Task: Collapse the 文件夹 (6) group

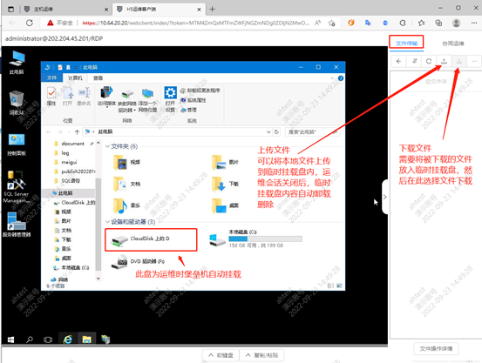Action: (x=107, y=146)
